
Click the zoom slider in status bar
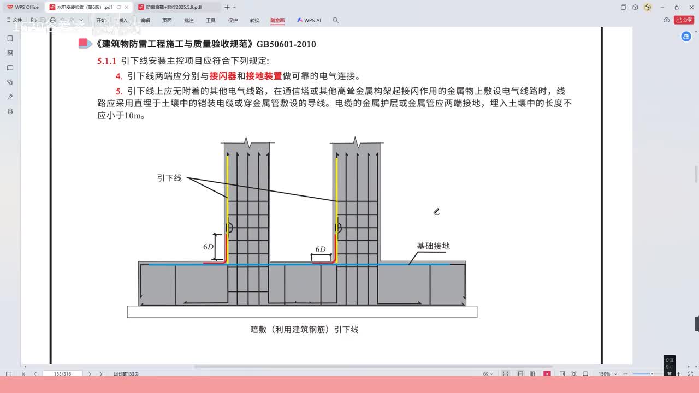point(649,374)
